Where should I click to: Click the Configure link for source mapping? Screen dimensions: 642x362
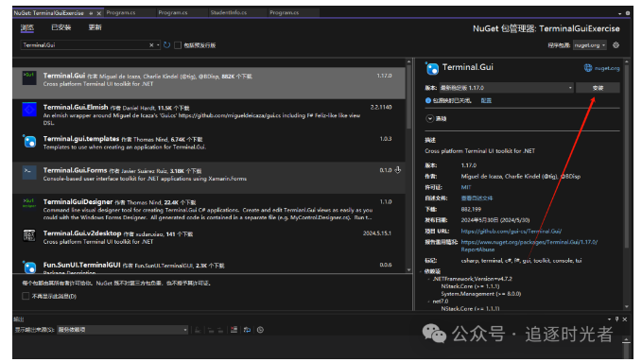[x=486, y=100]
